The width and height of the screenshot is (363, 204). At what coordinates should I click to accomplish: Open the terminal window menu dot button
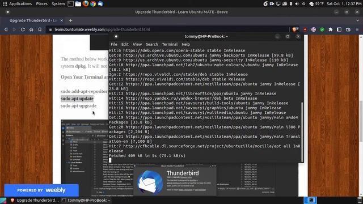(116, 36)
